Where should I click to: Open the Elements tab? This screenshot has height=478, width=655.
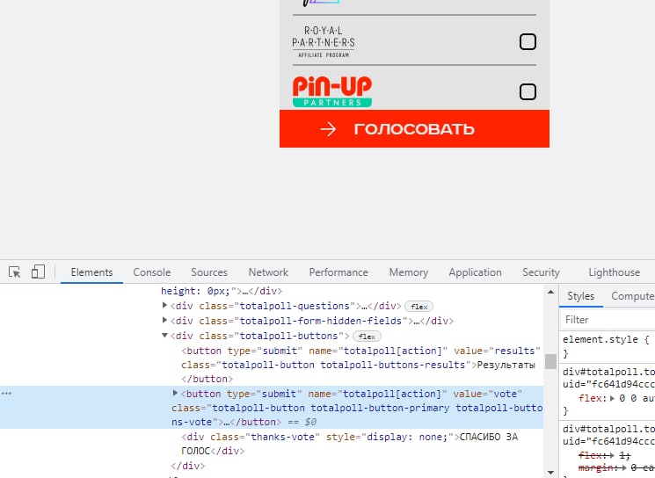point(92,272)
